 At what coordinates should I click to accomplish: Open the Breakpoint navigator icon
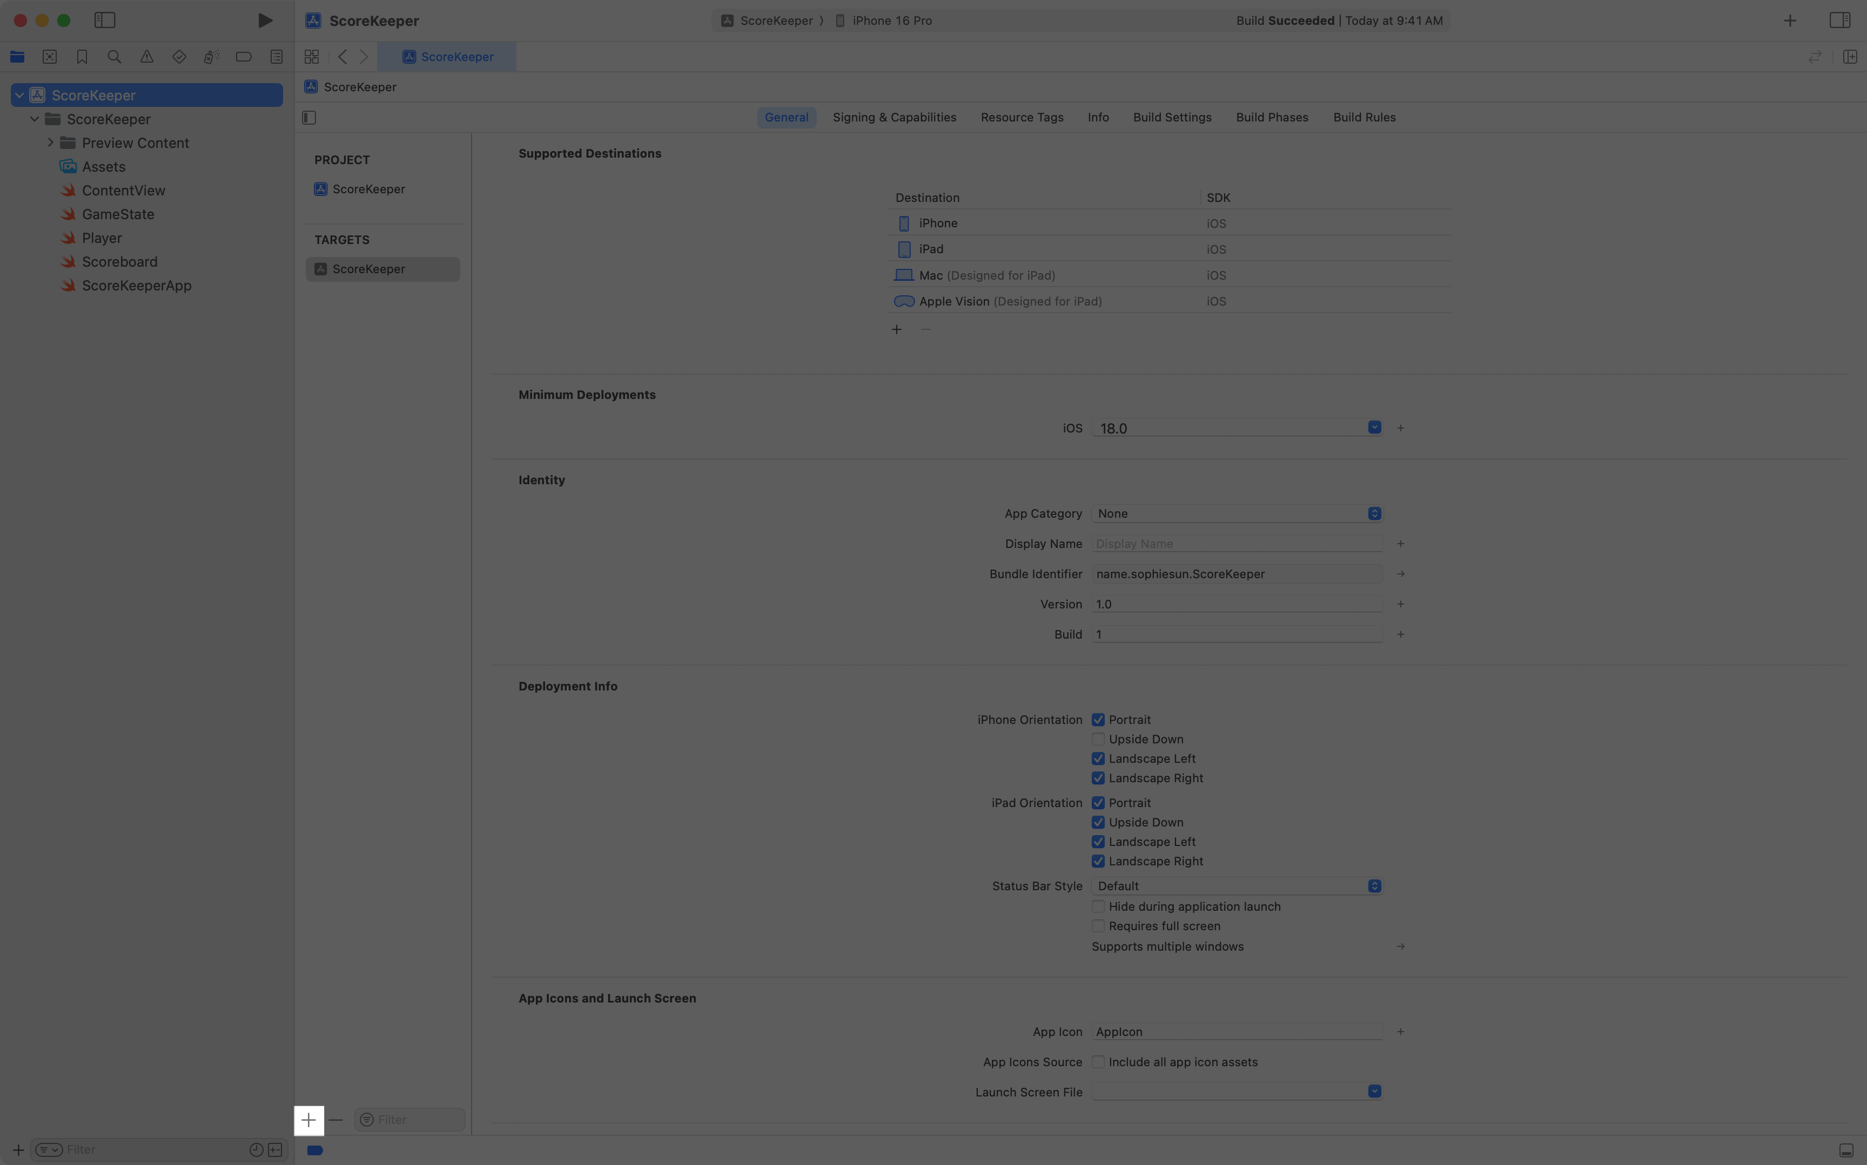244,57
